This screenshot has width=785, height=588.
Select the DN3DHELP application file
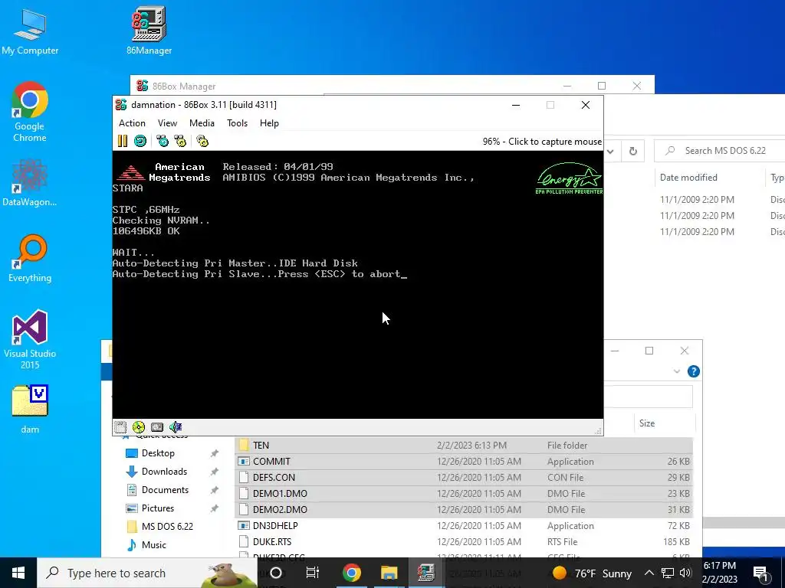point(464,526)
